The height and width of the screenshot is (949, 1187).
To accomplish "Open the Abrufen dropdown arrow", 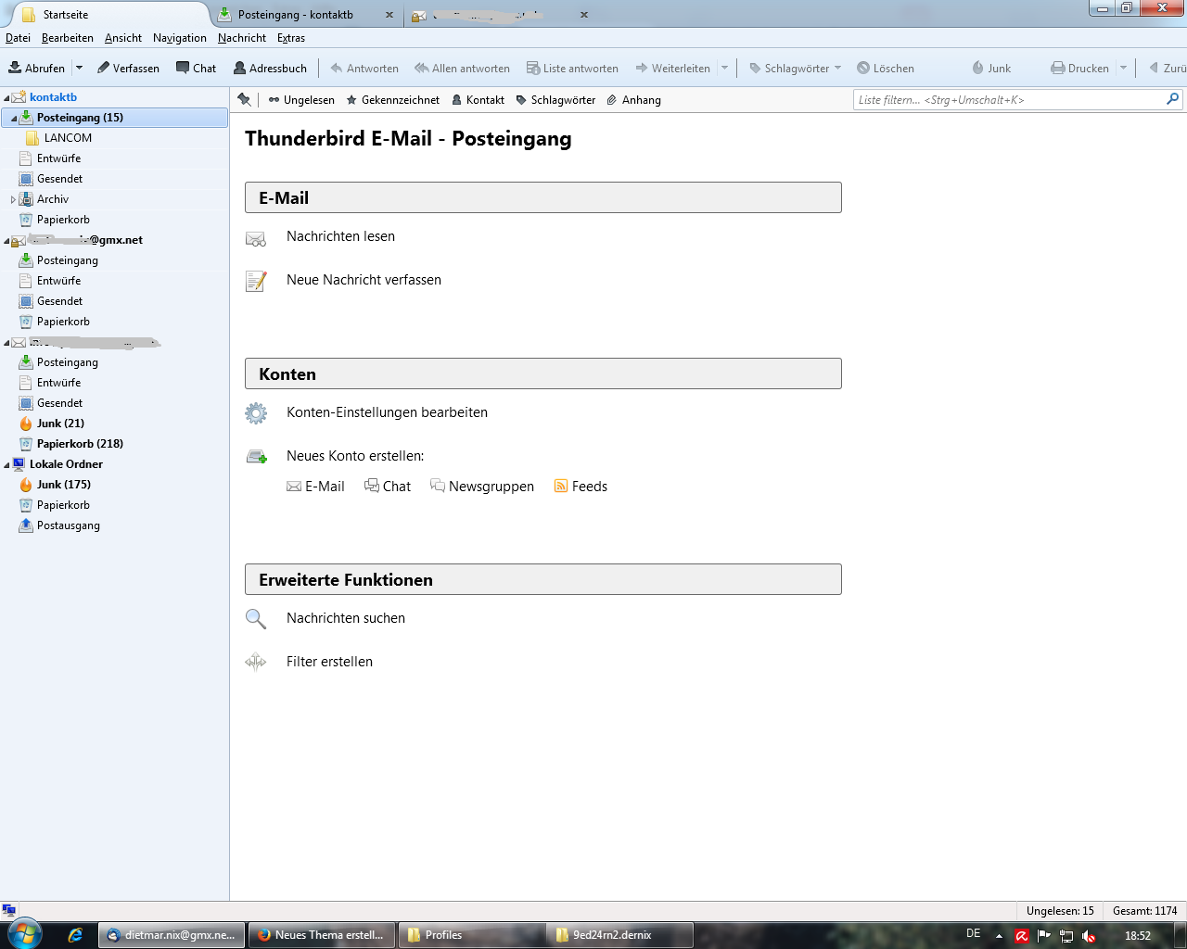I will coord(79,68).
